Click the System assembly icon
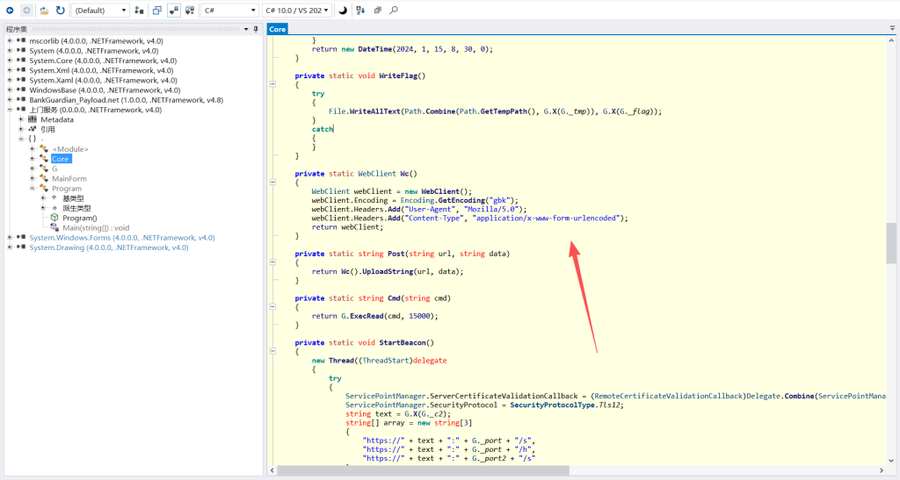 coord(21,51)
